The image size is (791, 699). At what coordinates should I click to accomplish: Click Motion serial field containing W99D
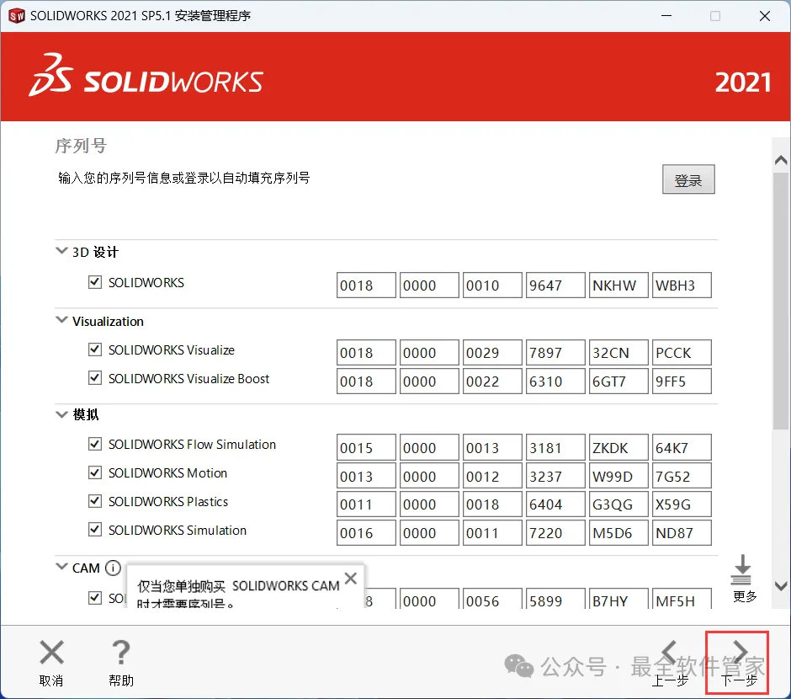(618, 476)
